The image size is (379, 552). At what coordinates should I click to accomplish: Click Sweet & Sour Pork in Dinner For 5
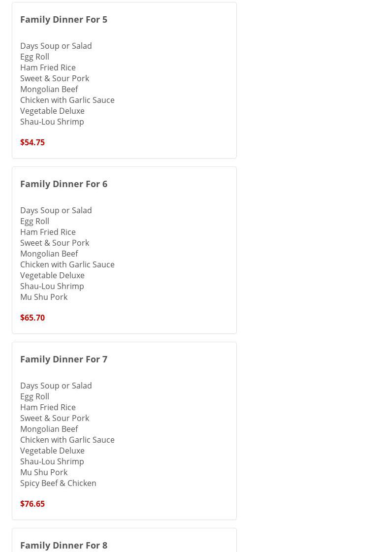pyautogui.click(x=55, y=78)
